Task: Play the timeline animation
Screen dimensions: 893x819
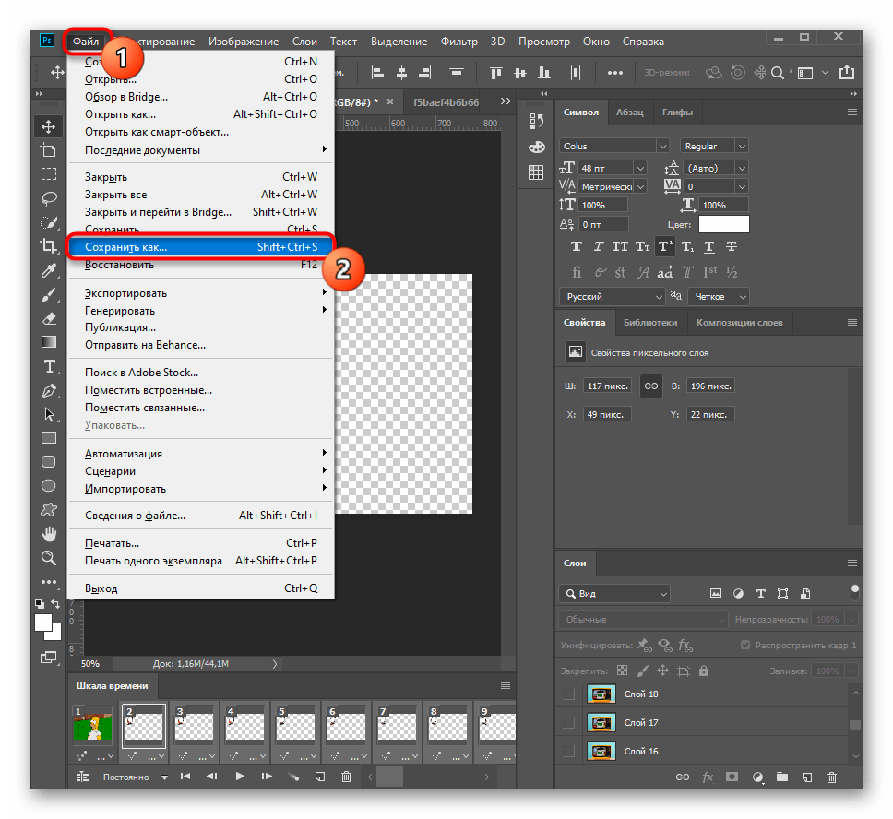Action: pyautogui.click(x=240, y=777)
